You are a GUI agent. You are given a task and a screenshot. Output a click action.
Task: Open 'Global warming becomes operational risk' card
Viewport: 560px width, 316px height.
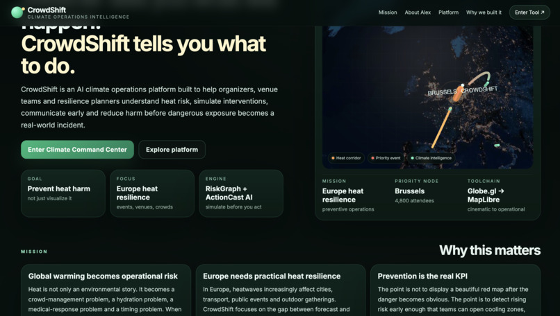[x=106, y=290]
